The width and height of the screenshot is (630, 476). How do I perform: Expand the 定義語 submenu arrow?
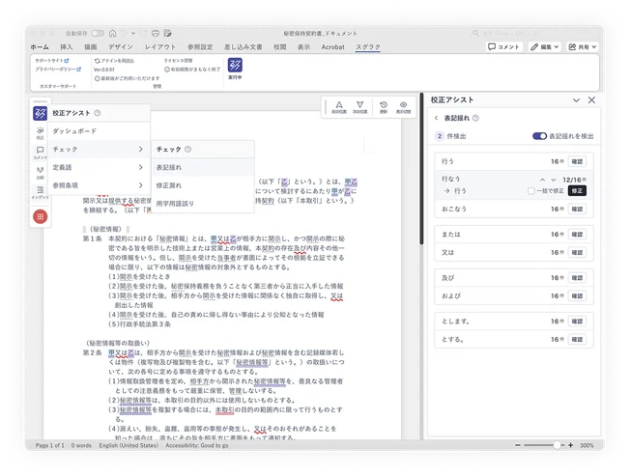tap(141, 167)
